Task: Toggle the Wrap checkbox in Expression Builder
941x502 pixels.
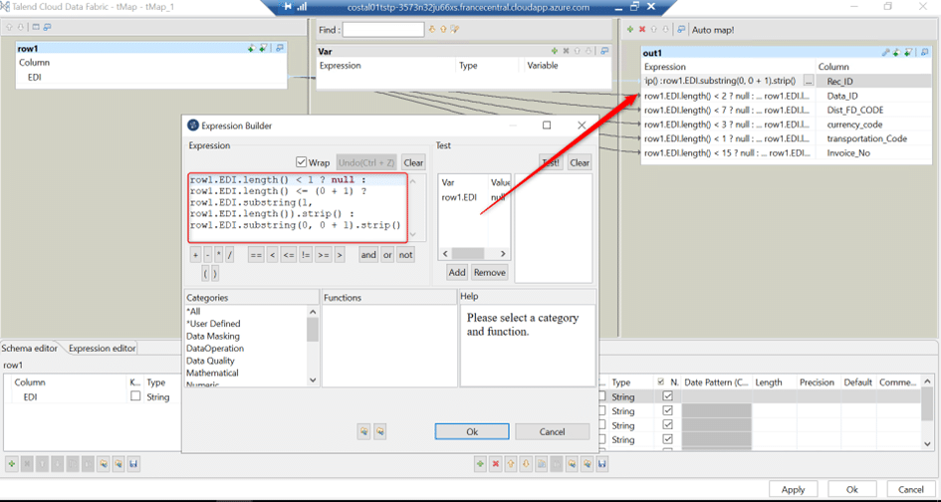Action: [301, 162]
